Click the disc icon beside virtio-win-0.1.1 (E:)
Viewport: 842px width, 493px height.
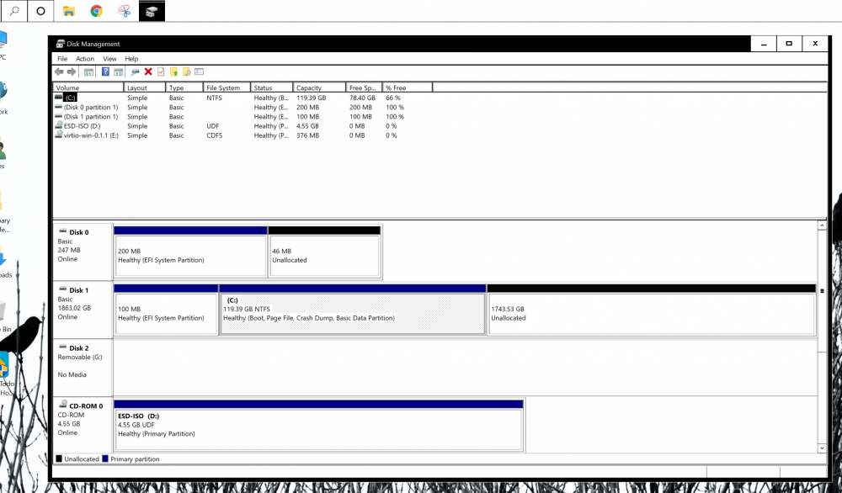(59, 135)
